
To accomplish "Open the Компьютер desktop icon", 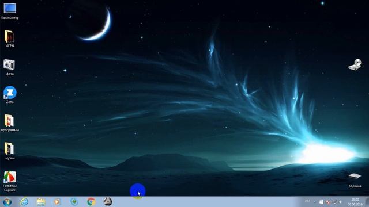I will point(10,11).
